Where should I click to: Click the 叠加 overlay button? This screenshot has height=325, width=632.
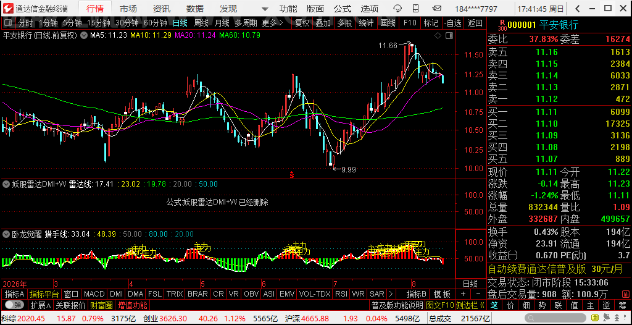pos(323,23)
